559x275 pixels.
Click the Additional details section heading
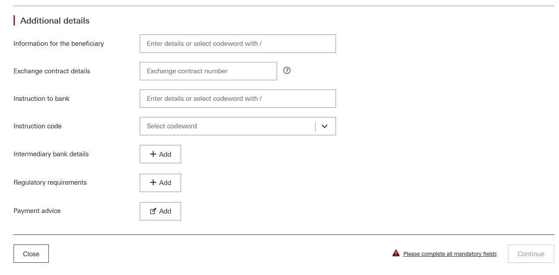pyautogui.click(x=55, y=21)
